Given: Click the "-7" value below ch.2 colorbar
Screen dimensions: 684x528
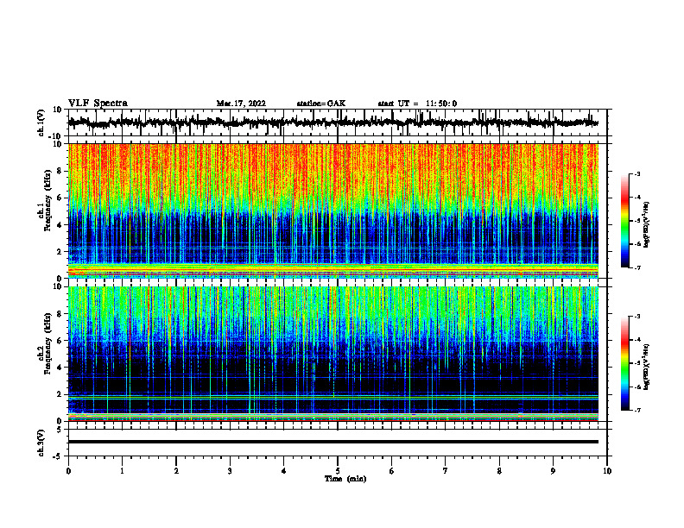Looking at the screenshot, I should pos(637,410).
